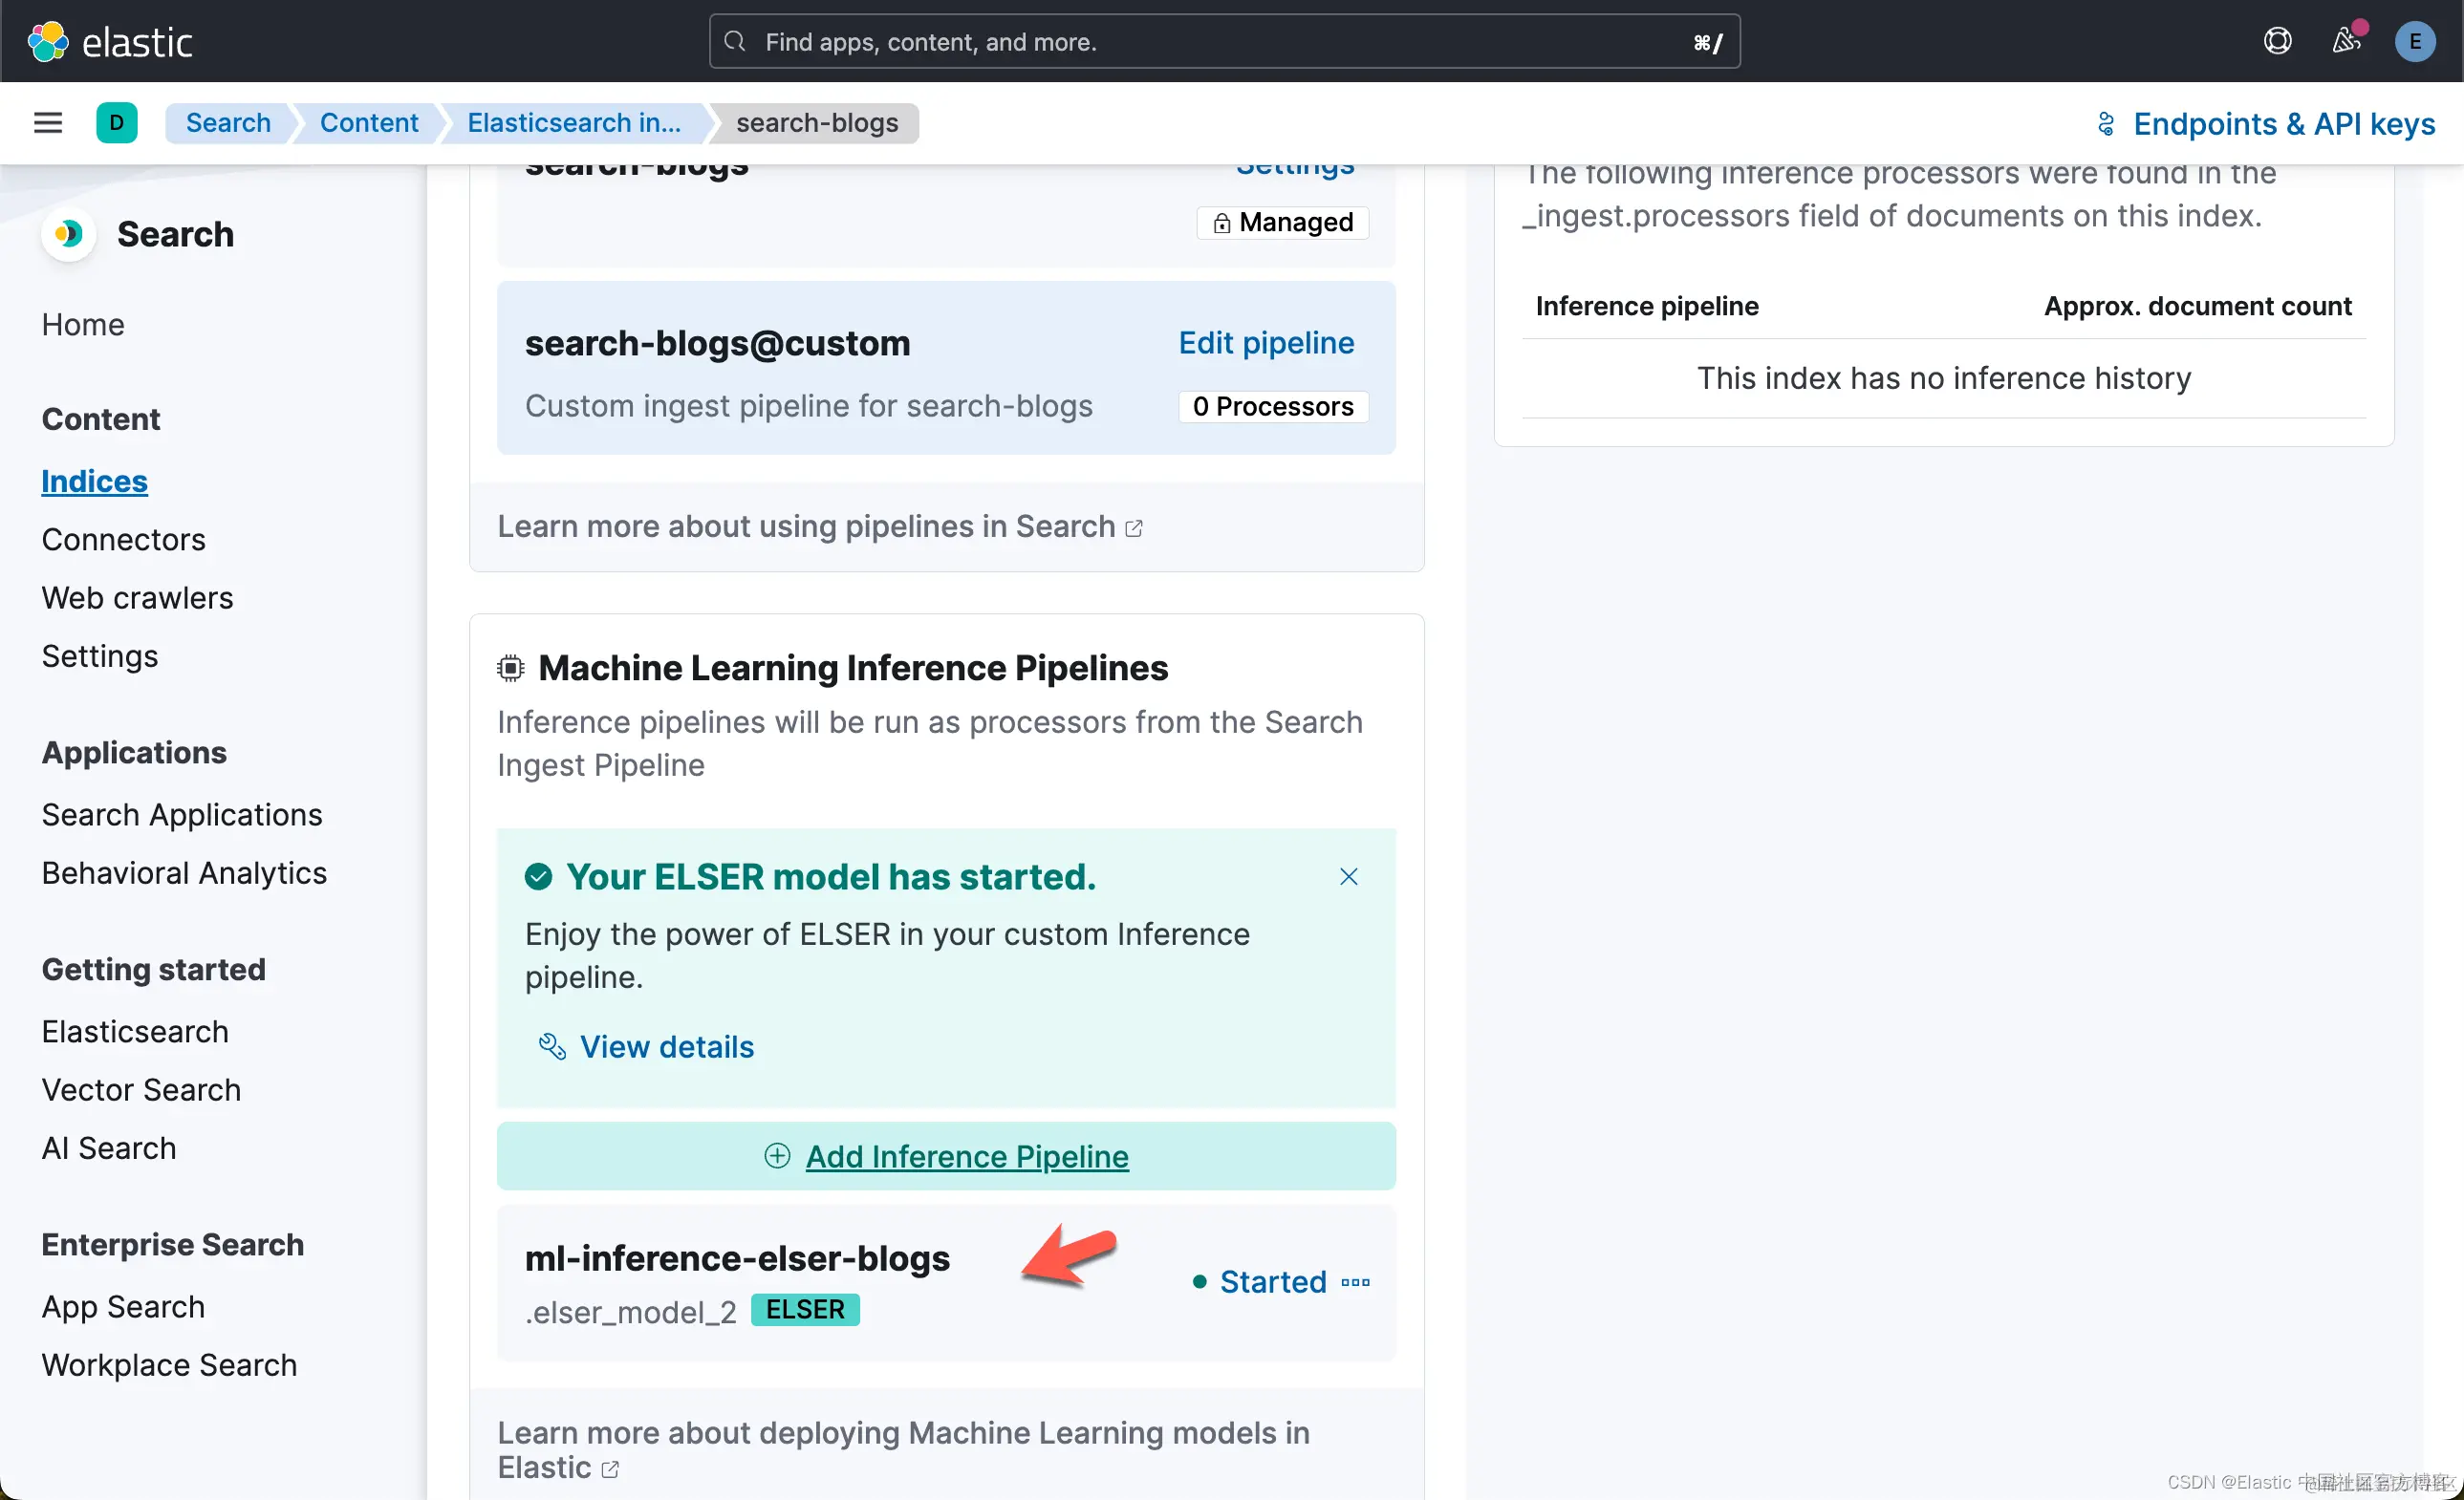Click the Search app logo icon
Screen dimensions: 2464x1500
pyautogui.click(x=69, y=234)
